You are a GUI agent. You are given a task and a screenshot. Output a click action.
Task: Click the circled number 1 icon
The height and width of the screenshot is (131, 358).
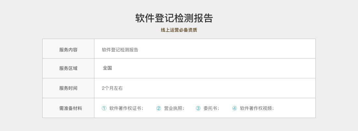pyautogui.click(x=104, y=108)
